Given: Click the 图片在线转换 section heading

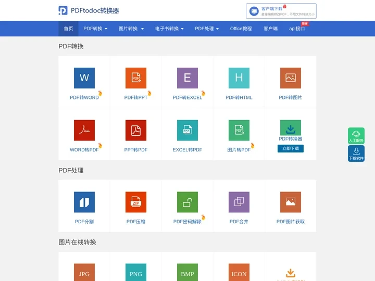Looking at the screenshot, I should (x=77, y=242).
